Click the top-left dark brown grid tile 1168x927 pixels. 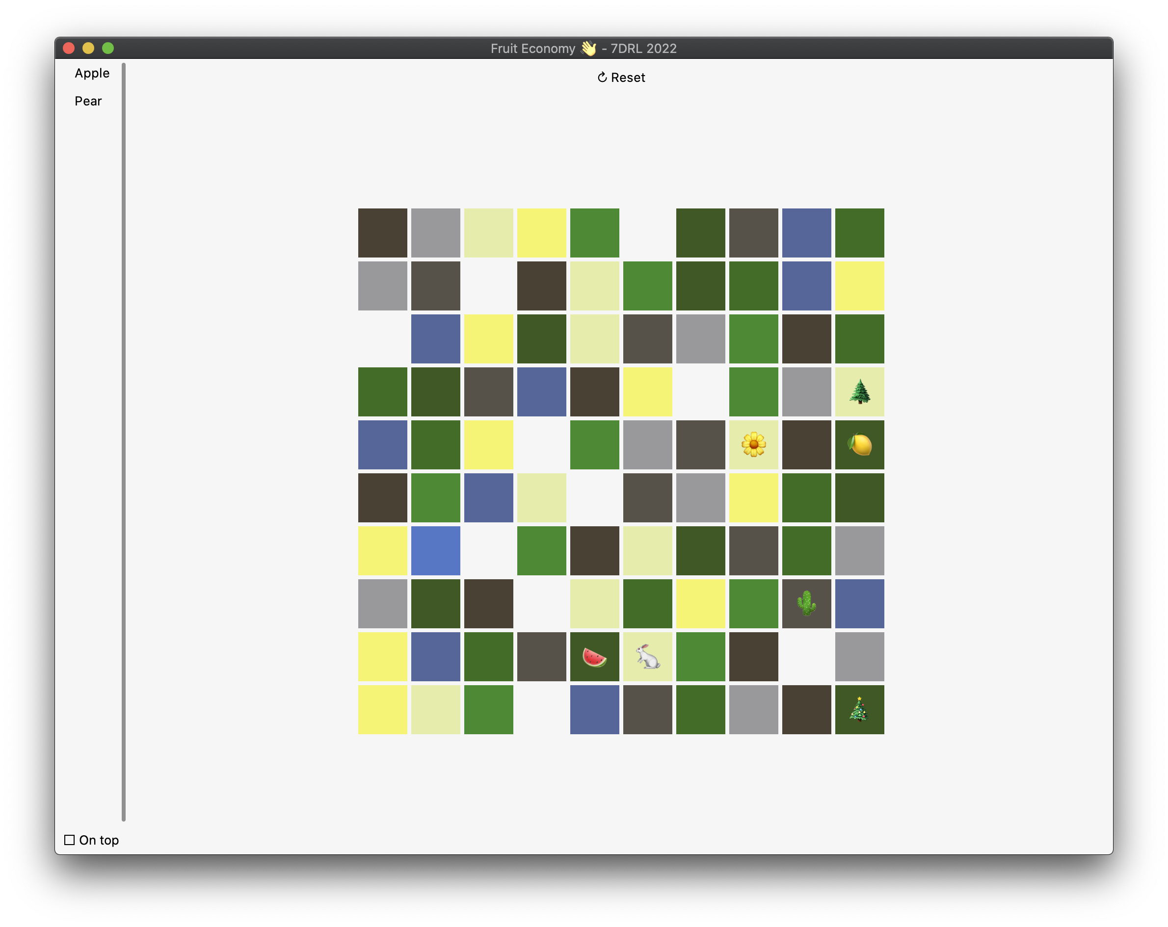coord(382,233)
